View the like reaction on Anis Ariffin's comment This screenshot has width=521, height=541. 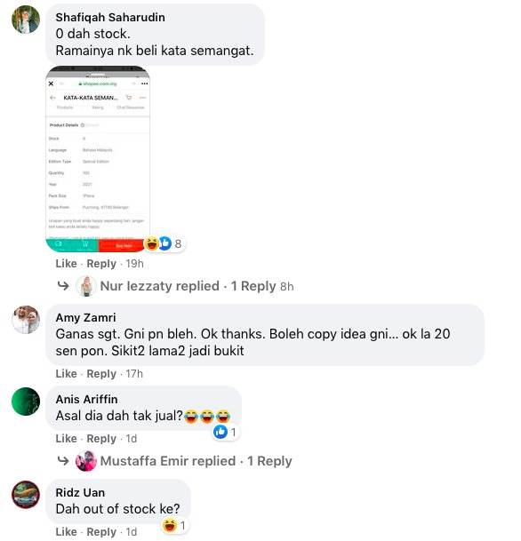[x=226, y=432]
